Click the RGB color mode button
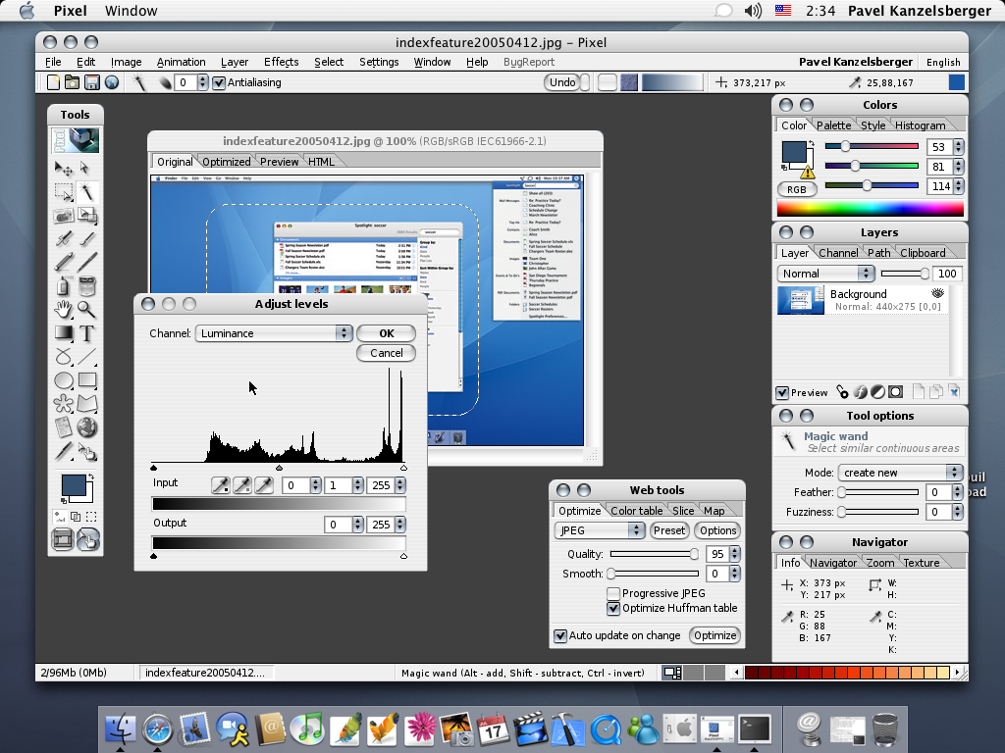This screenshot has height=753, width=1005. click(797, 189)
